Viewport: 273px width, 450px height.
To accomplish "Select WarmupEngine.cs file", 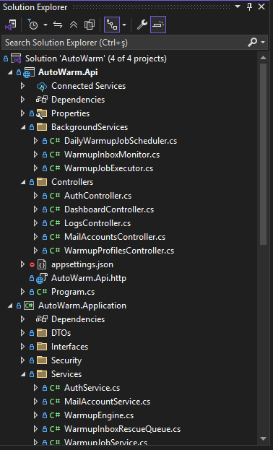I will [x=99, y=415].
